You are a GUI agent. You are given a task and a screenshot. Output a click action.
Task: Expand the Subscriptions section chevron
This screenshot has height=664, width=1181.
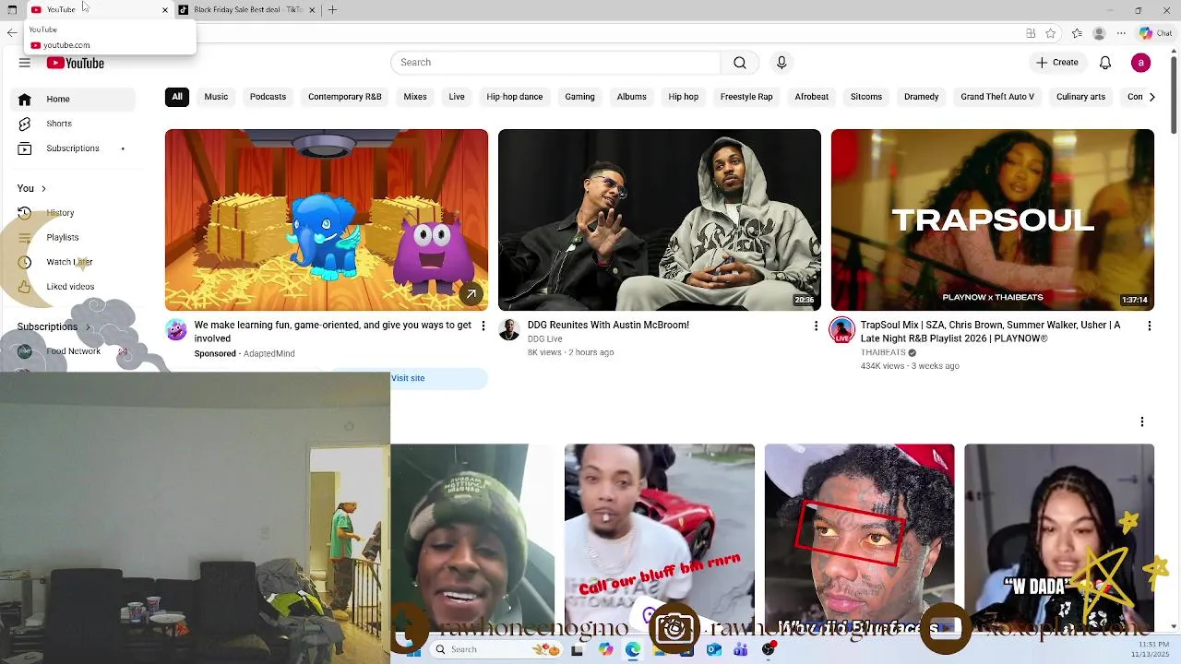[89, 327]
